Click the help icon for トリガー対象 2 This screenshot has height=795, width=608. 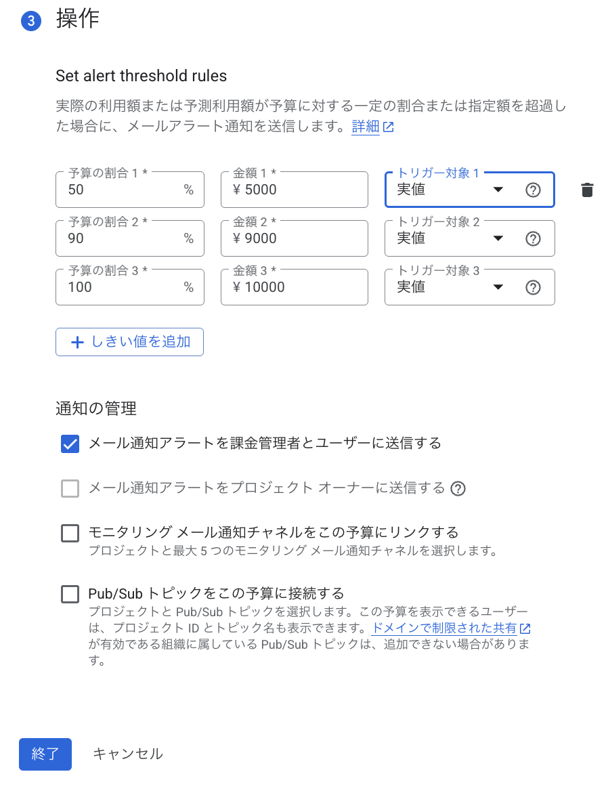(x=533, y=238)
